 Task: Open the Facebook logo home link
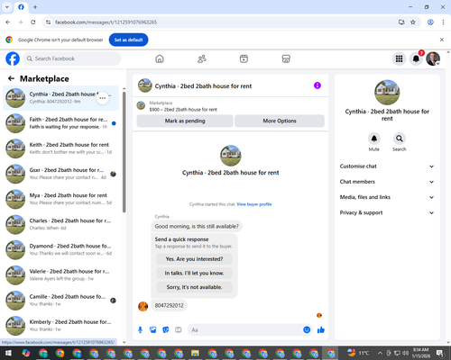(x=13, y=58)
